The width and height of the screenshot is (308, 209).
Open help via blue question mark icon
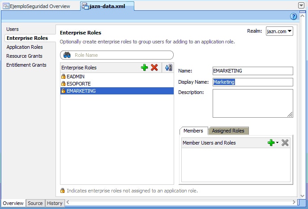pyautogui.click(x=294, y=16)
